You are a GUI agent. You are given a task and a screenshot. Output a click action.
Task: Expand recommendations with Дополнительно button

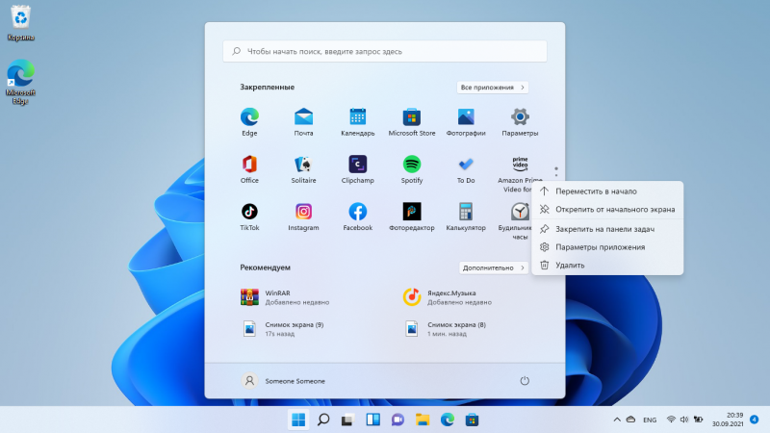click(493, 267)
